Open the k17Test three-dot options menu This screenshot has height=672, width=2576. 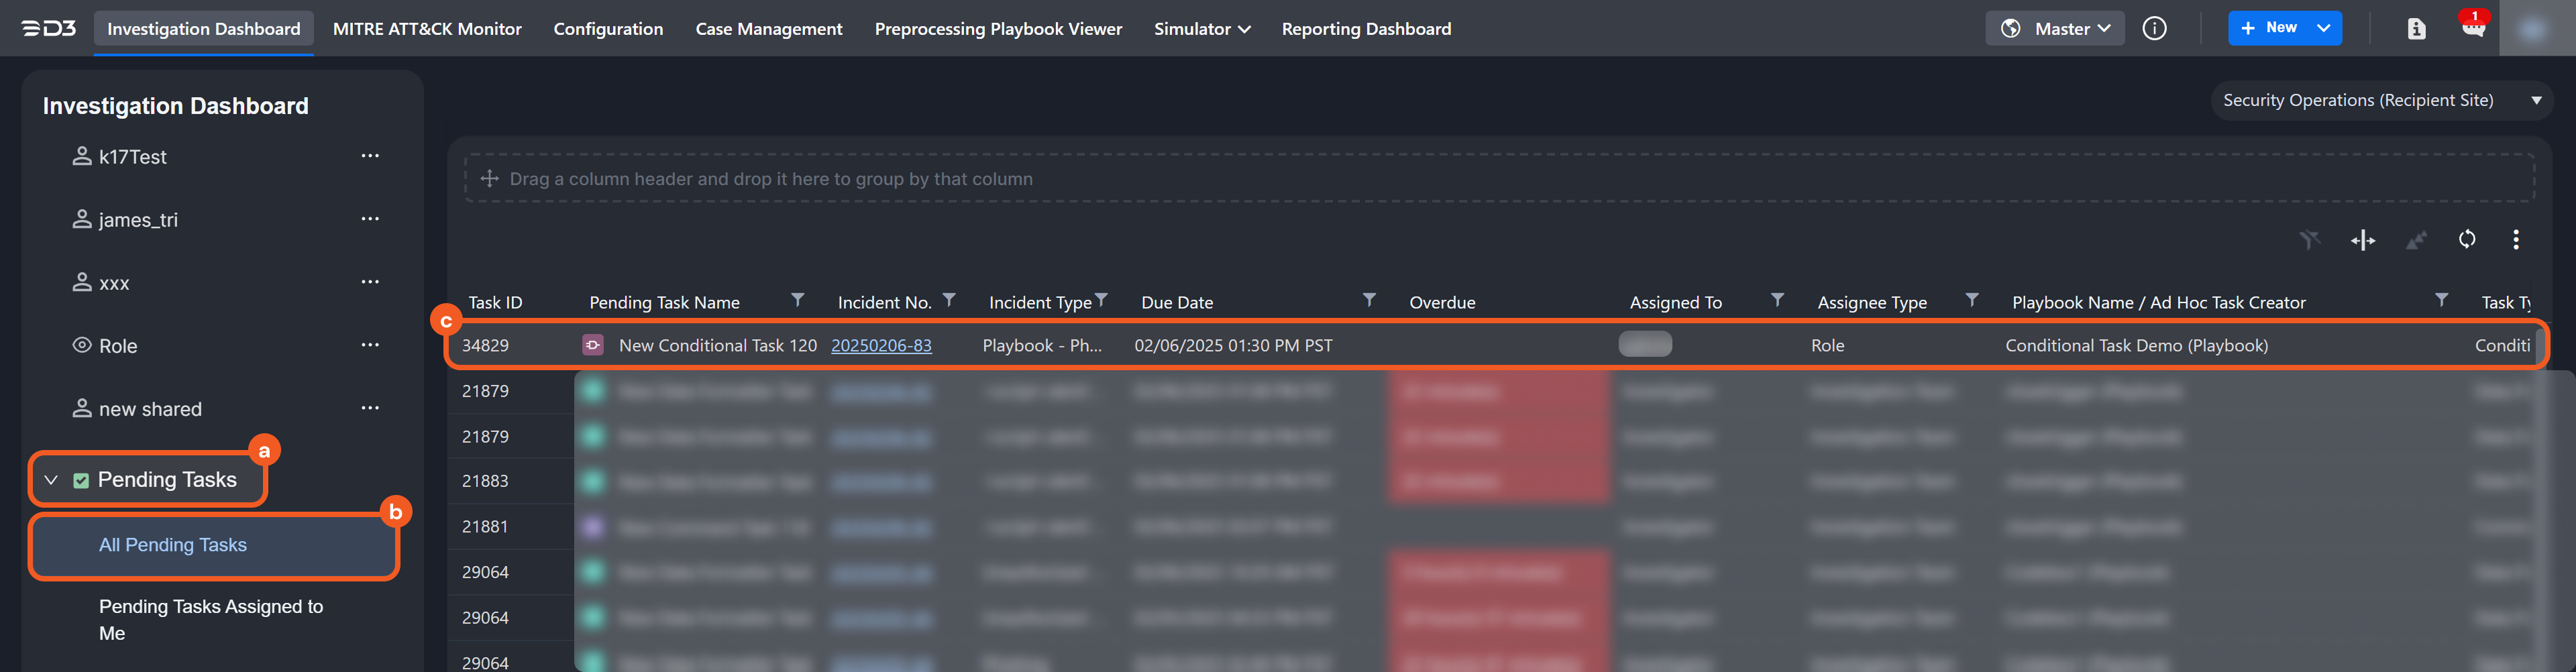pos(370,156)
